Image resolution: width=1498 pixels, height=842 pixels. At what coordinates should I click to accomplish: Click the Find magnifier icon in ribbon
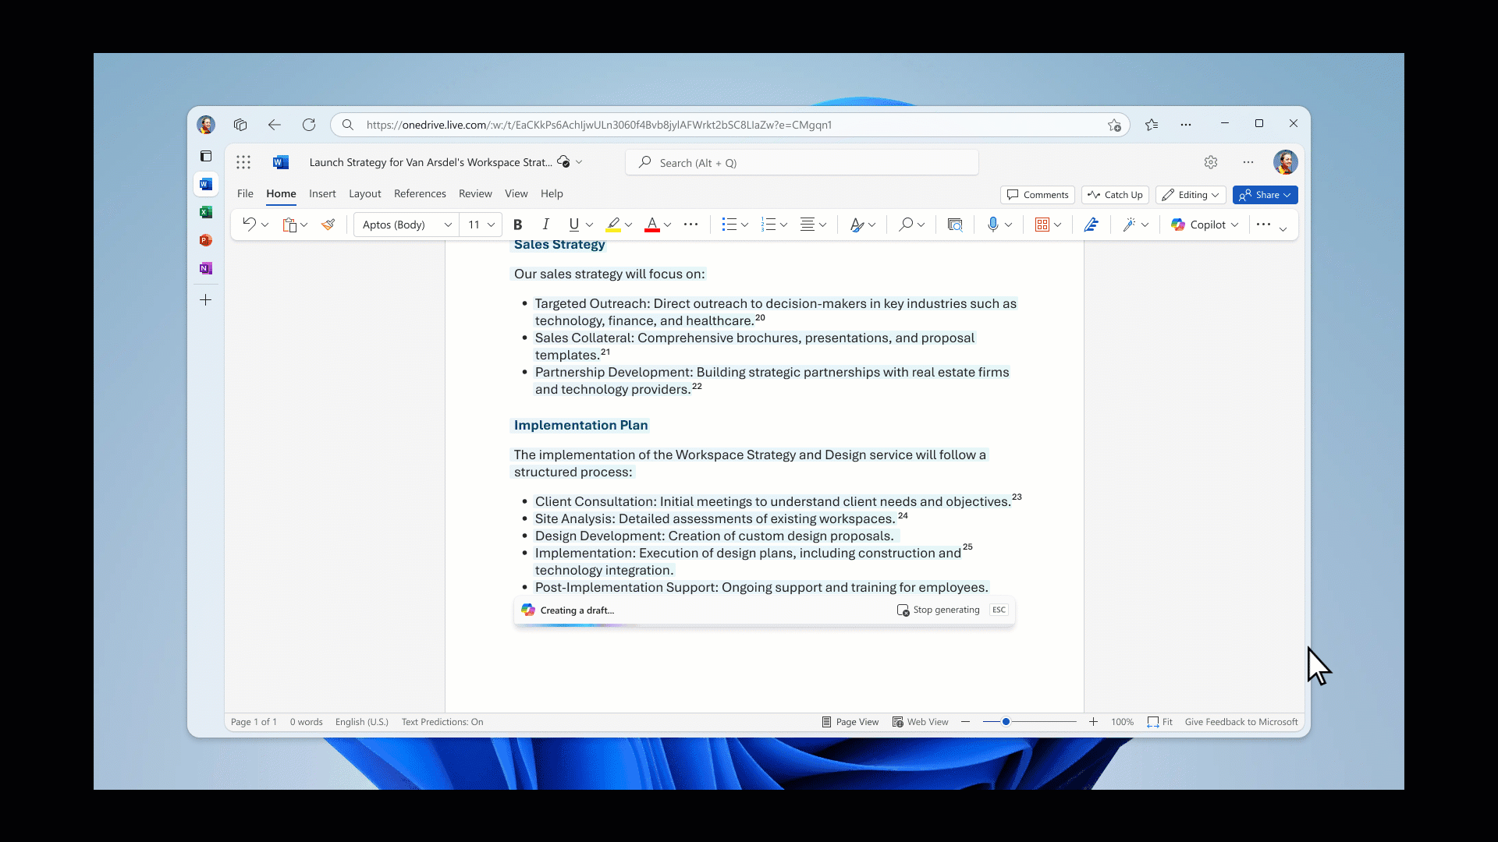[x=906, y=225]
